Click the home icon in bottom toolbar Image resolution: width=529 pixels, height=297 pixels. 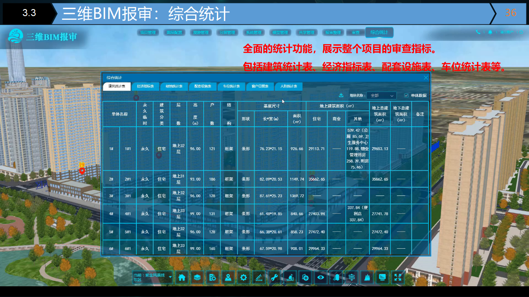pos(182,278)
